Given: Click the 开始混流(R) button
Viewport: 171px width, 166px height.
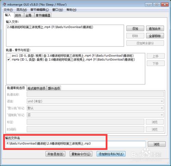Looking at the screenshot, I should (x=55, y=154).
